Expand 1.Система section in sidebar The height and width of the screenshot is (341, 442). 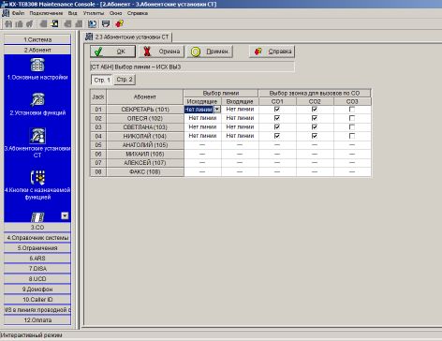(37, 39)
